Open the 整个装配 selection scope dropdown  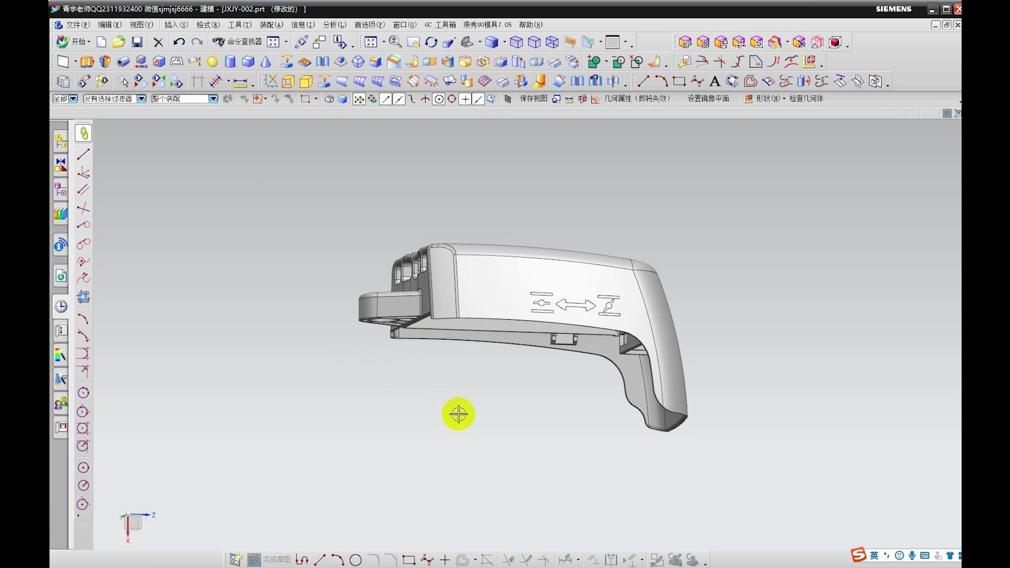[213, 99]
